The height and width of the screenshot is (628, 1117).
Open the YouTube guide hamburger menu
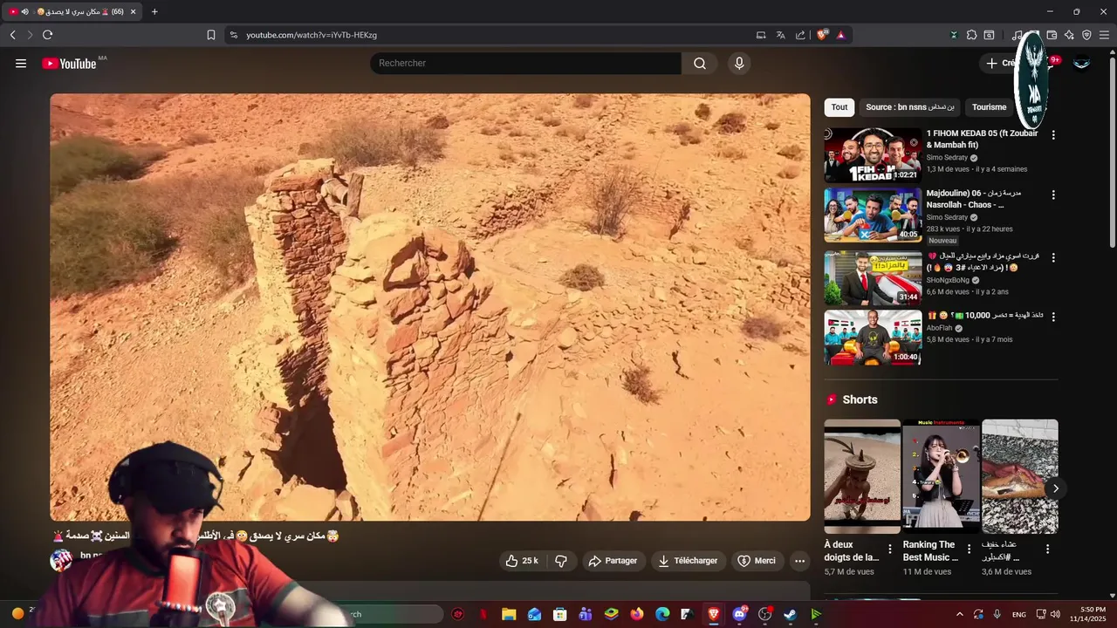click(x=21, y=63)
